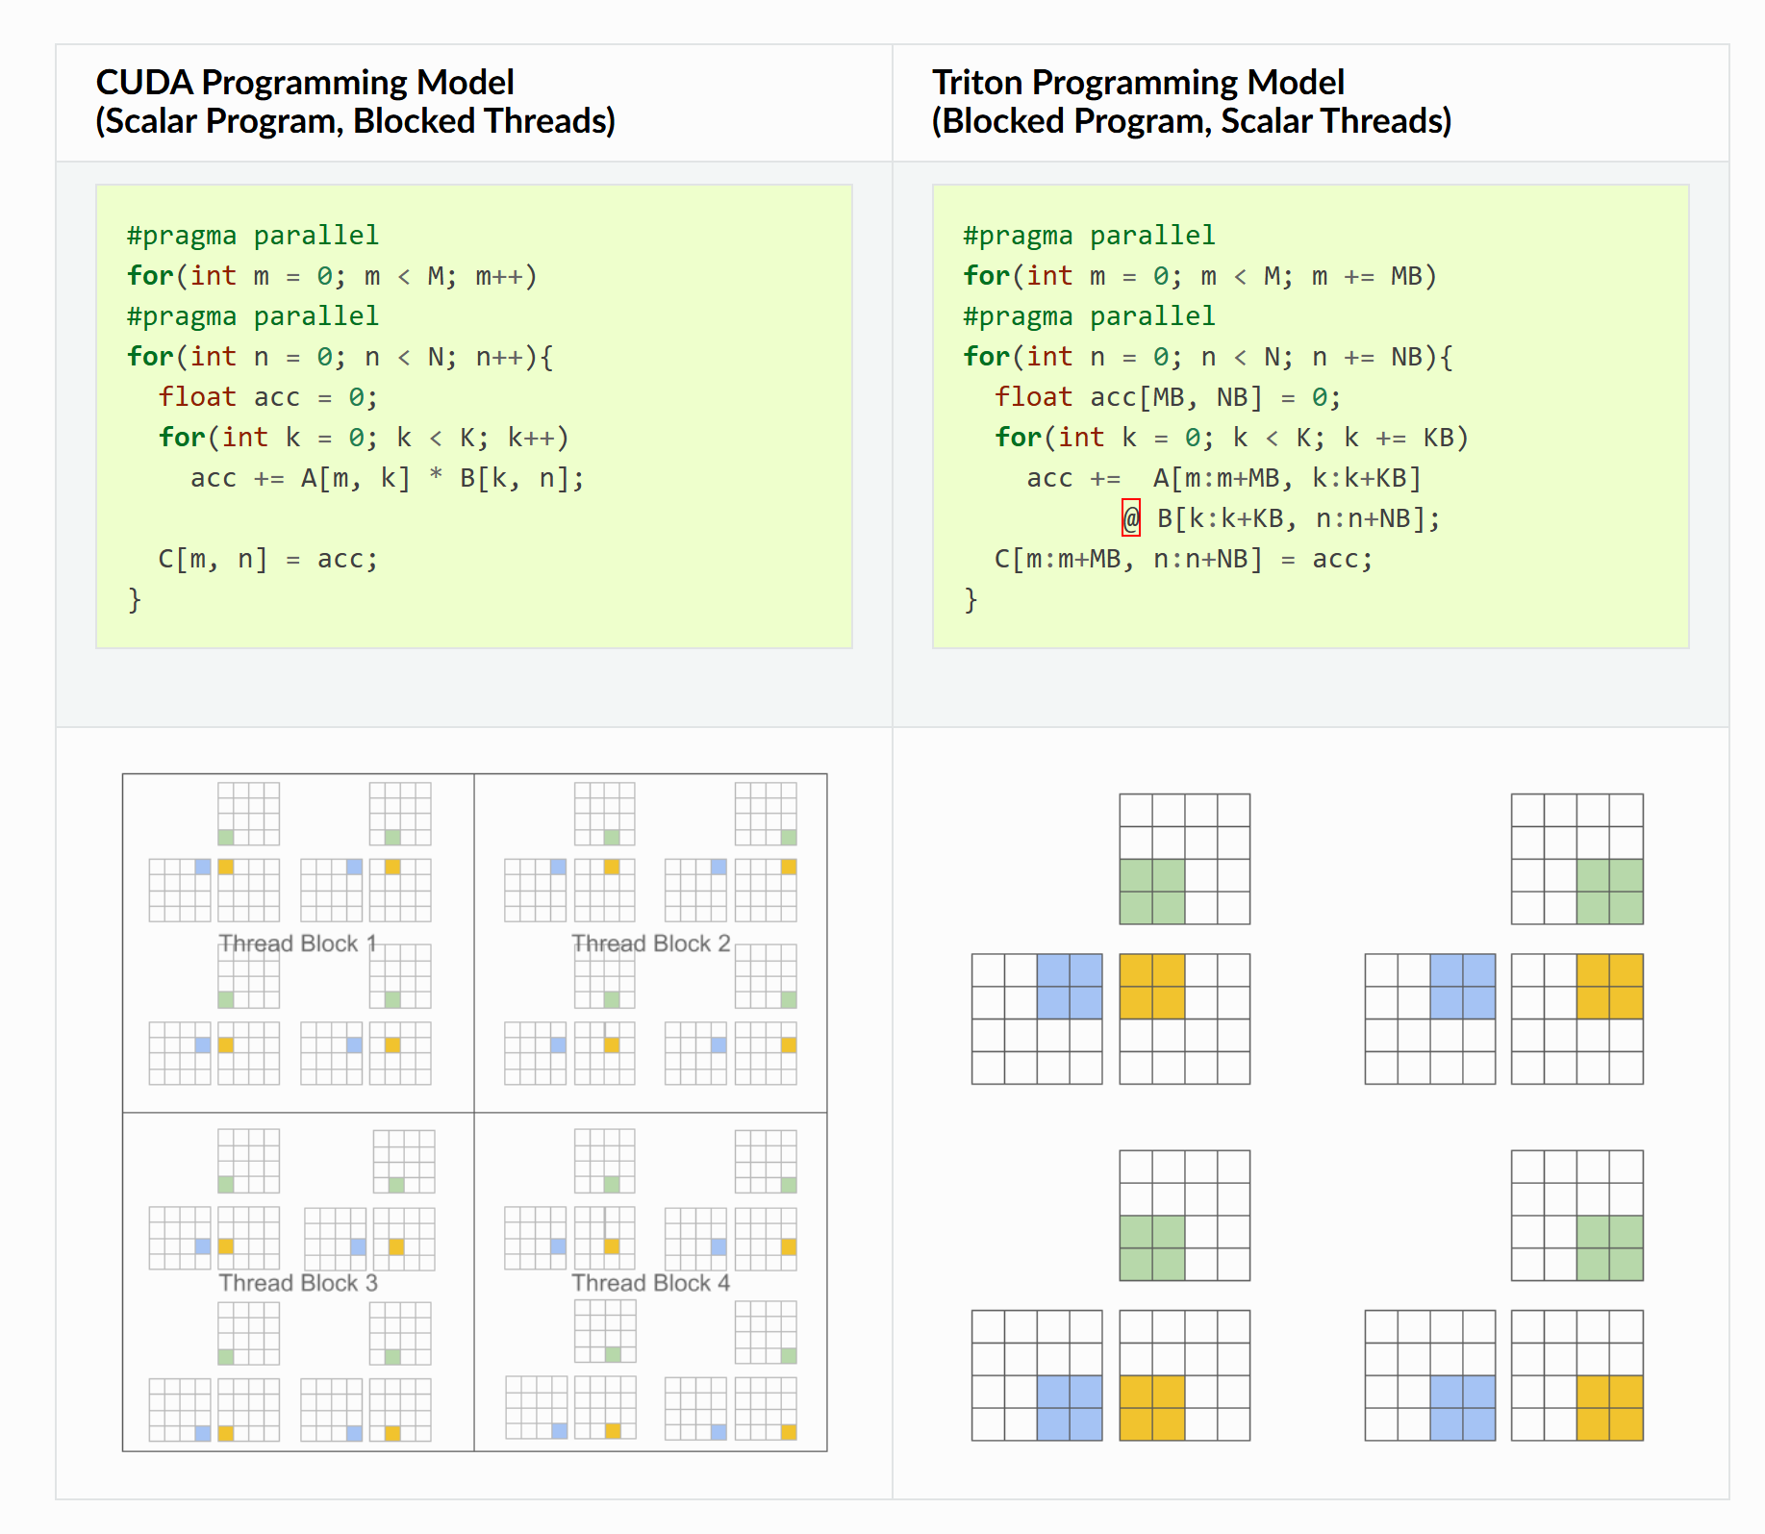Click the "Thread Block 4" label
1765x1534 pixels.
(x=651, y=1283)
